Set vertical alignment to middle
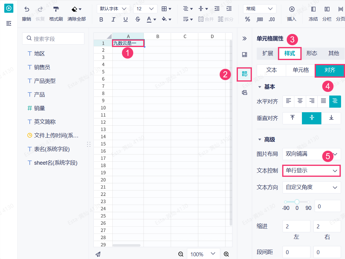The width and height of the screenshot is (345, 259). 312,118
